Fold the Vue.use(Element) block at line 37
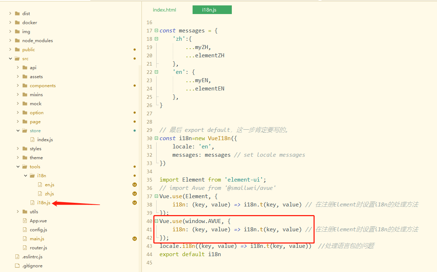The height and width of the screenshot is (272, 437). [x=156, y=196]
